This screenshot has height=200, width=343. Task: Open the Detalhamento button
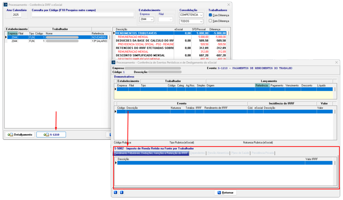20,135
